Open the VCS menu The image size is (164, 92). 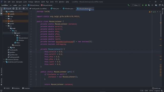(x=56, y=2)
